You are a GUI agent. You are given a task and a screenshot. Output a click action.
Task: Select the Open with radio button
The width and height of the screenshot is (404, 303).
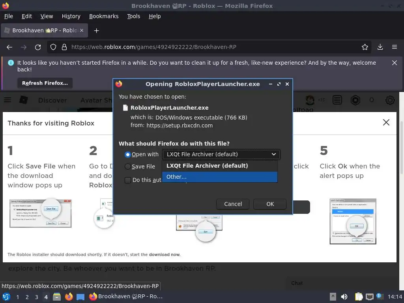click(127, 155)
